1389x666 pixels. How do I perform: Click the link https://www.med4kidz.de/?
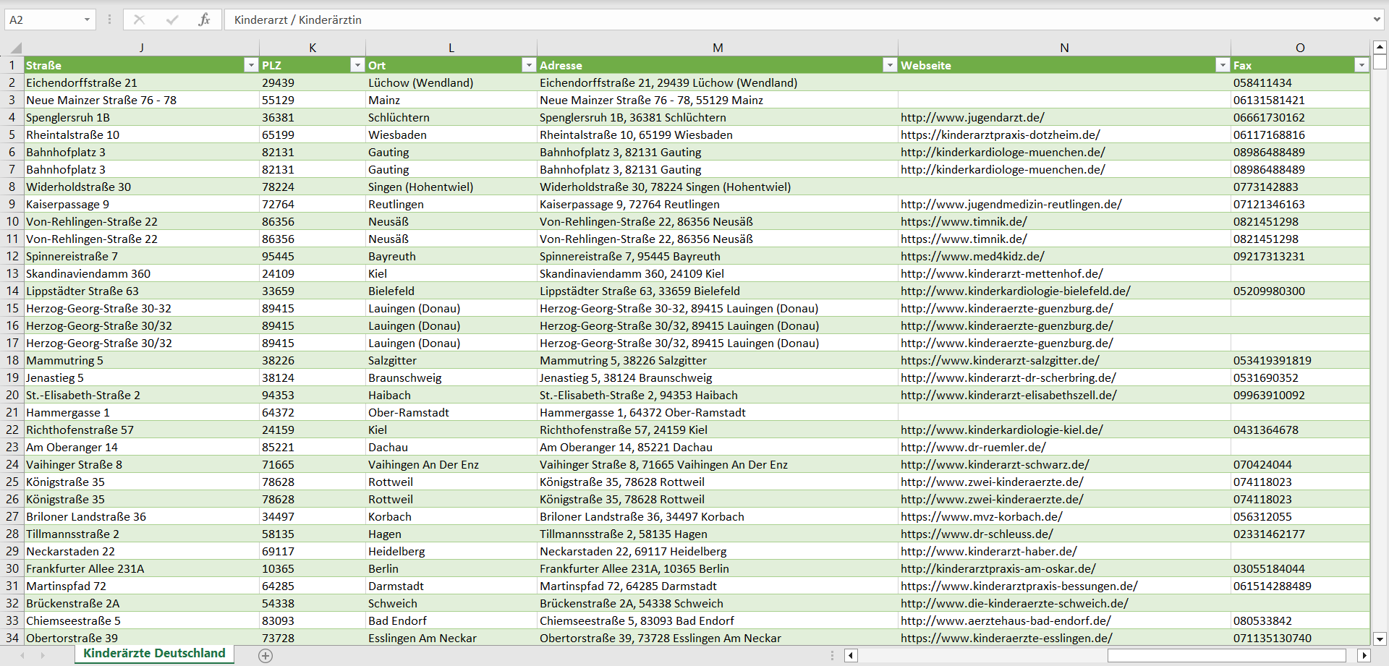click(x=972, y=256)
